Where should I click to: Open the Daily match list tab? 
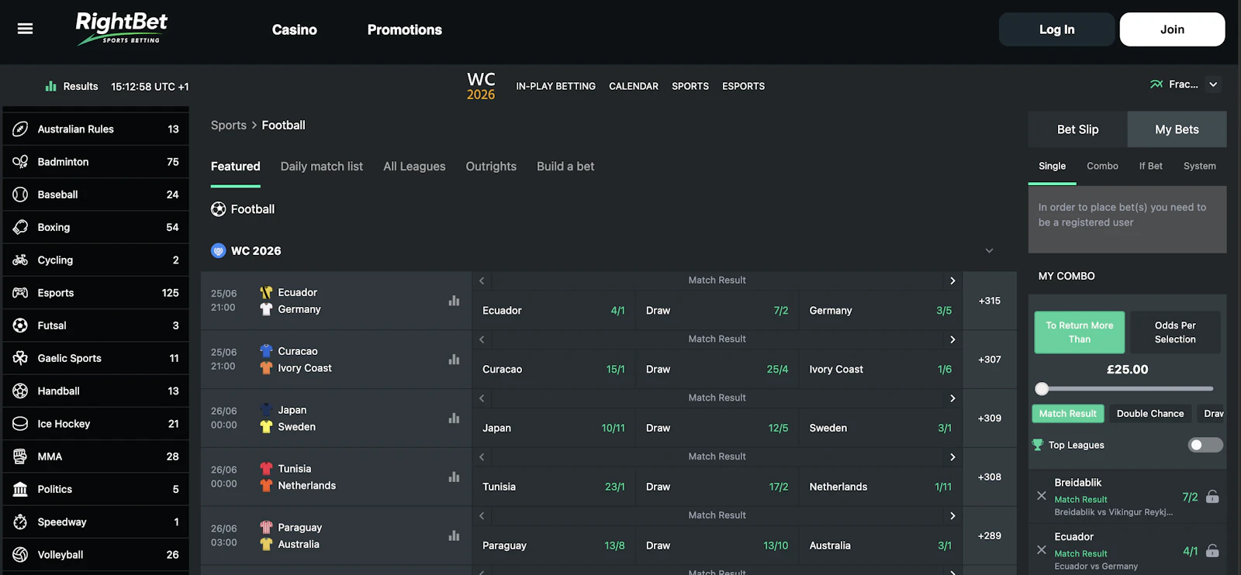click(x=322, y=167)
